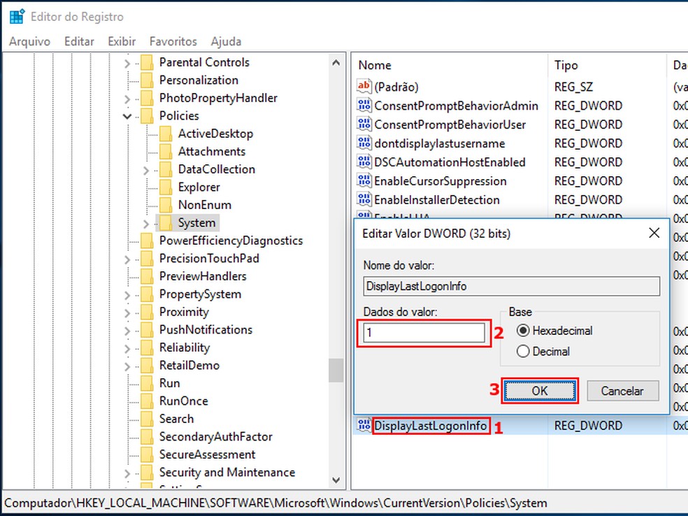Click Cancelar to discard changes
688x516 pixels.
(622, 391)
